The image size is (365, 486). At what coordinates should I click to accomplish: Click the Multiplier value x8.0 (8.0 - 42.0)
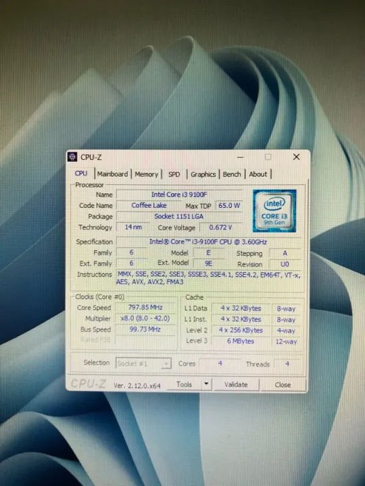point(145,319)
